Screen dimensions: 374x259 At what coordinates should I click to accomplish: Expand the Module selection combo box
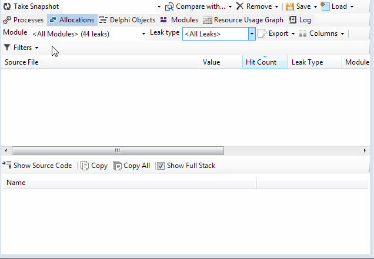coord(144,34)
